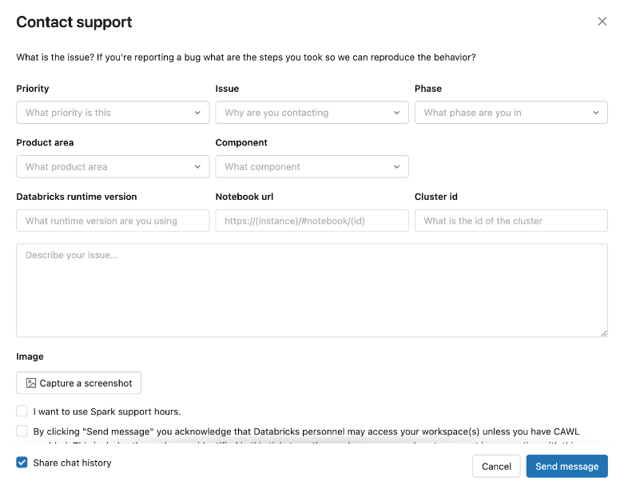Click the screenshot capture image icon
The width and height of the screenshot is (624, 489).
(x=31, y=384)
